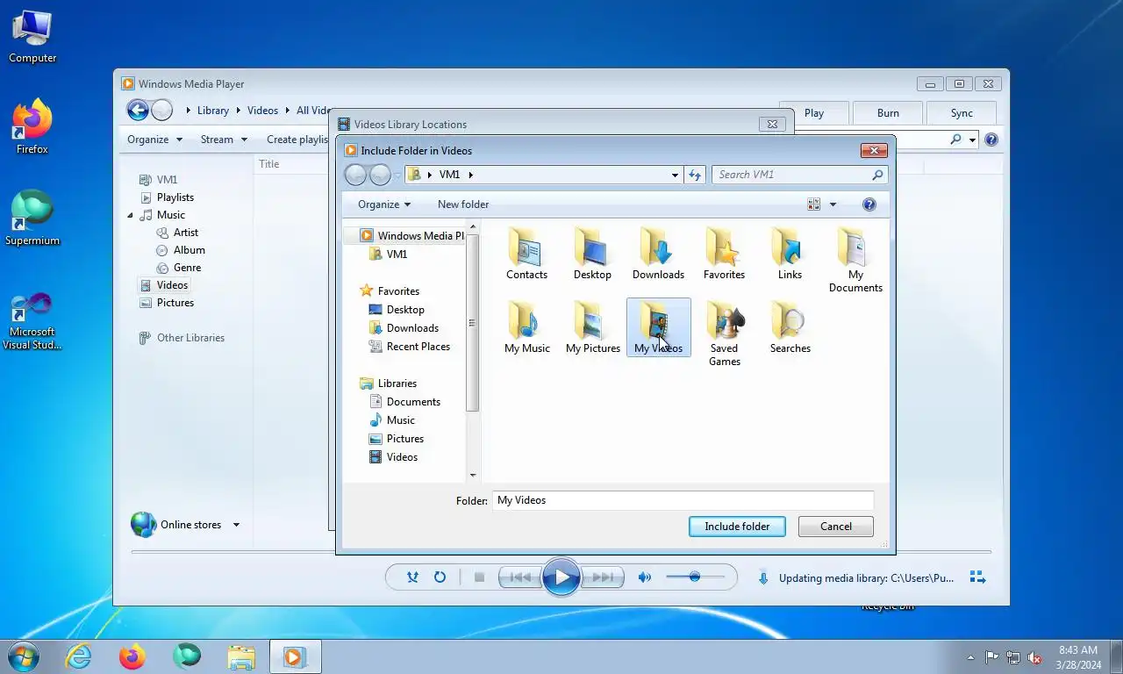Toggle repeat in Media Player
The height and width of the screenshot is (674, 1123).
point(440,577)
